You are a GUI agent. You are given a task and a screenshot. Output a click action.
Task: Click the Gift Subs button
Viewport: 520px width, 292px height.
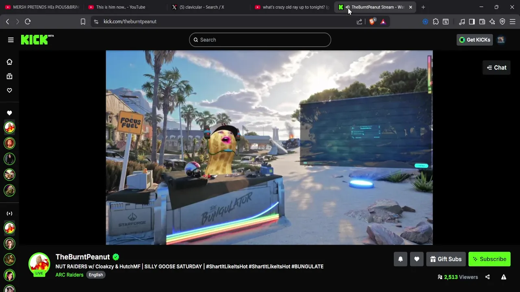(x=446, y=259)
